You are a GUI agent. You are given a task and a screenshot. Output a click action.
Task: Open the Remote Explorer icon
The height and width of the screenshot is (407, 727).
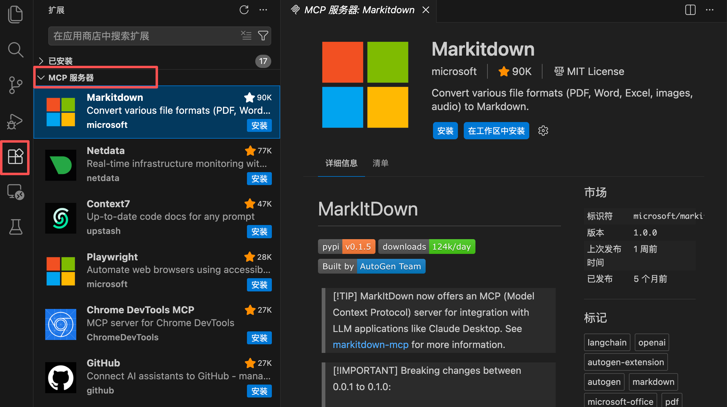(x=15, y=192)
